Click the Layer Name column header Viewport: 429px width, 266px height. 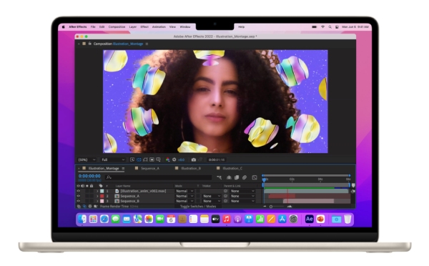click(x=123, y=186)
